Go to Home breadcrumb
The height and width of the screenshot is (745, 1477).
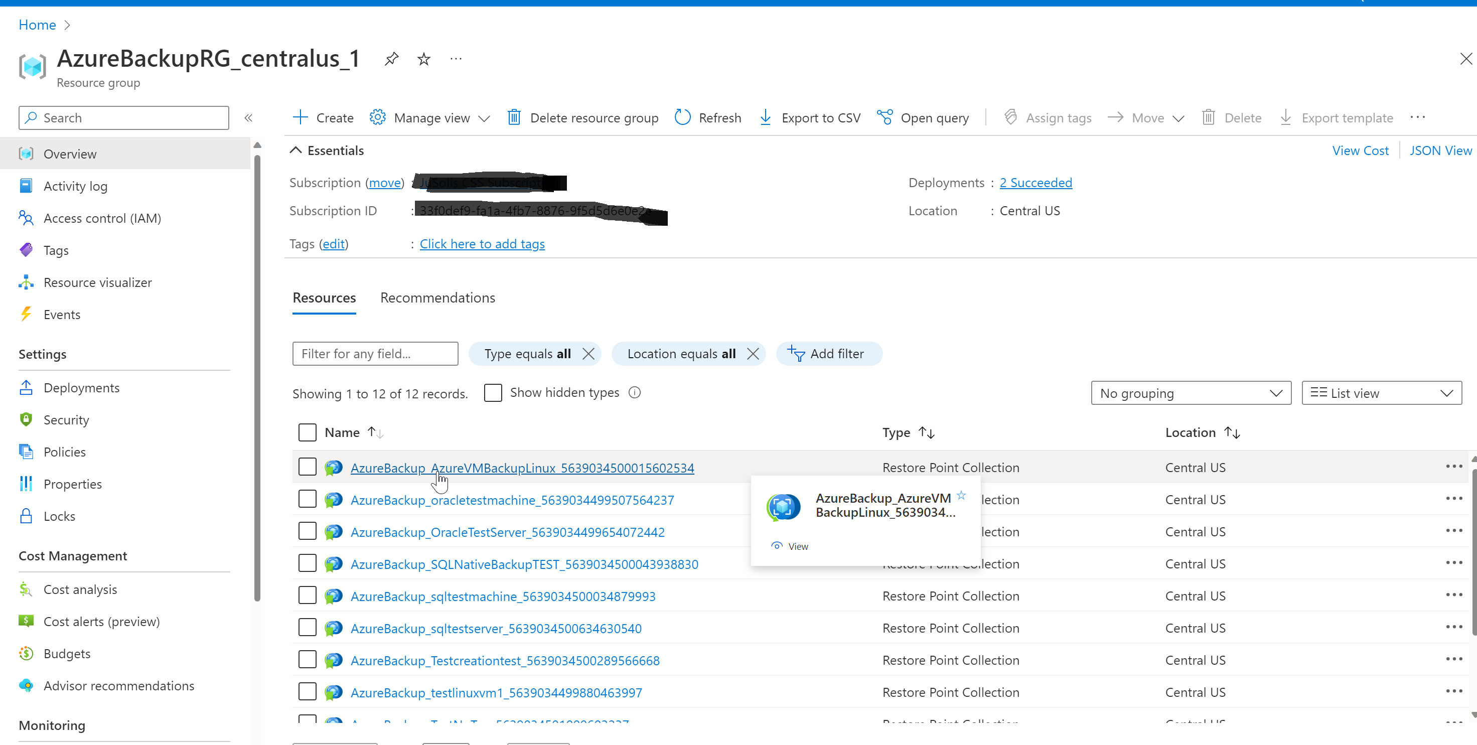pyautogui.click(x=37, y=25)
